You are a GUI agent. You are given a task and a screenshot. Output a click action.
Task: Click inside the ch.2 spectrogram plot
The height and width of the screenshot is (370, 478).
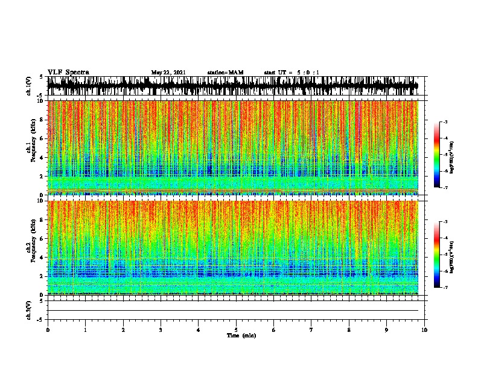[x=233, y=248]
